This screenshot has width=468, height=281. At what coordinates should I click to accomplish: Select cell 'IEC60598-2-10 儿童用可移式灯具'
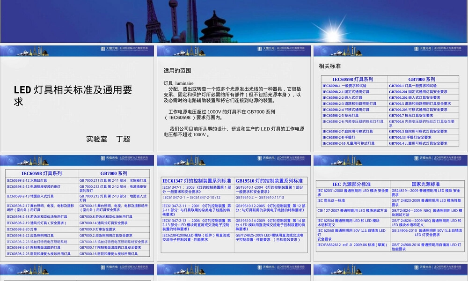(354, 143)
